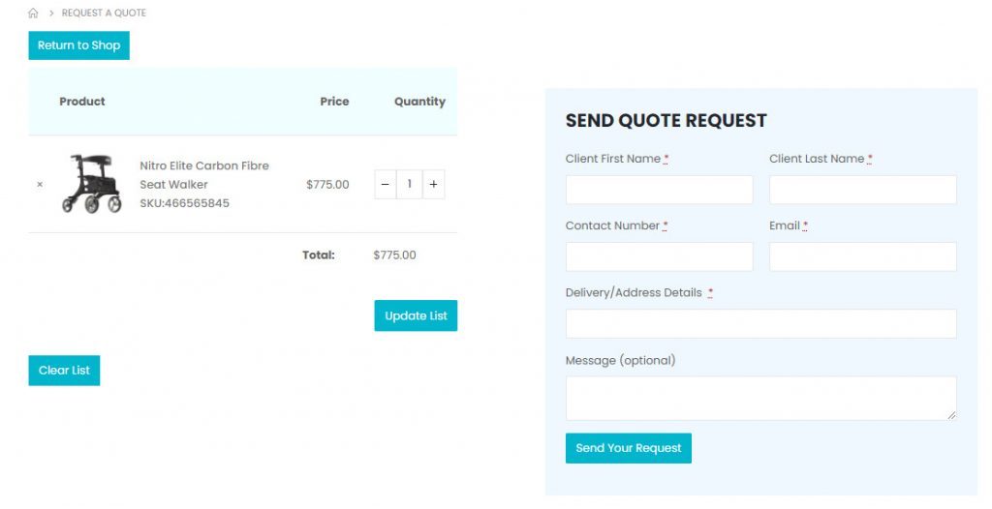Viewport: 992px width, 509px height.
Task: Click the quantity number input box
Action: click(410, 184)
